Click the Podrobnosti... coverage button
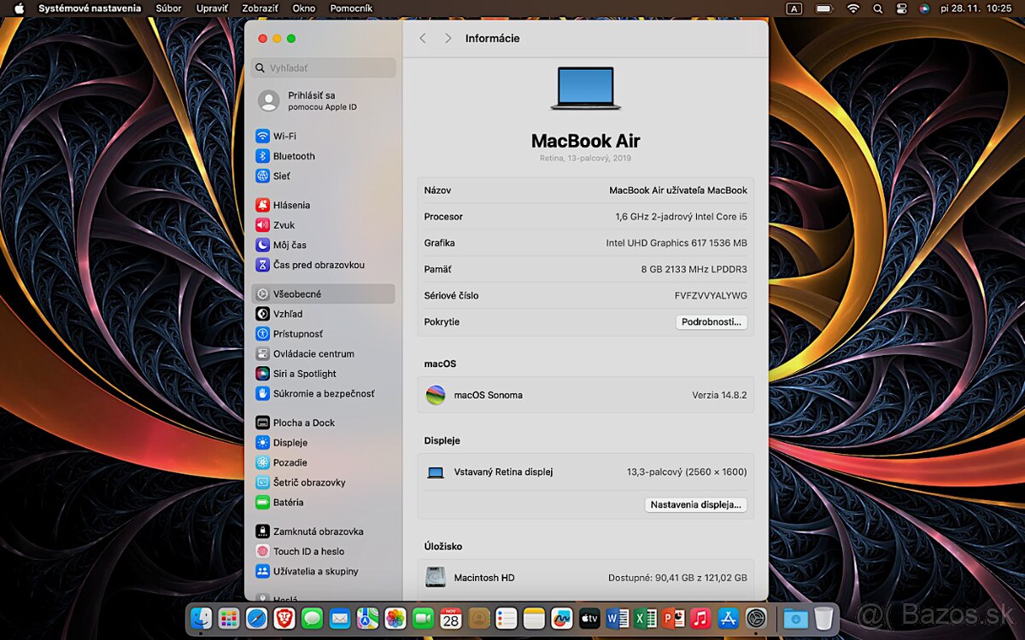Image resolution: width=1025 pixels, height=640 pixels. coord(712,322)
